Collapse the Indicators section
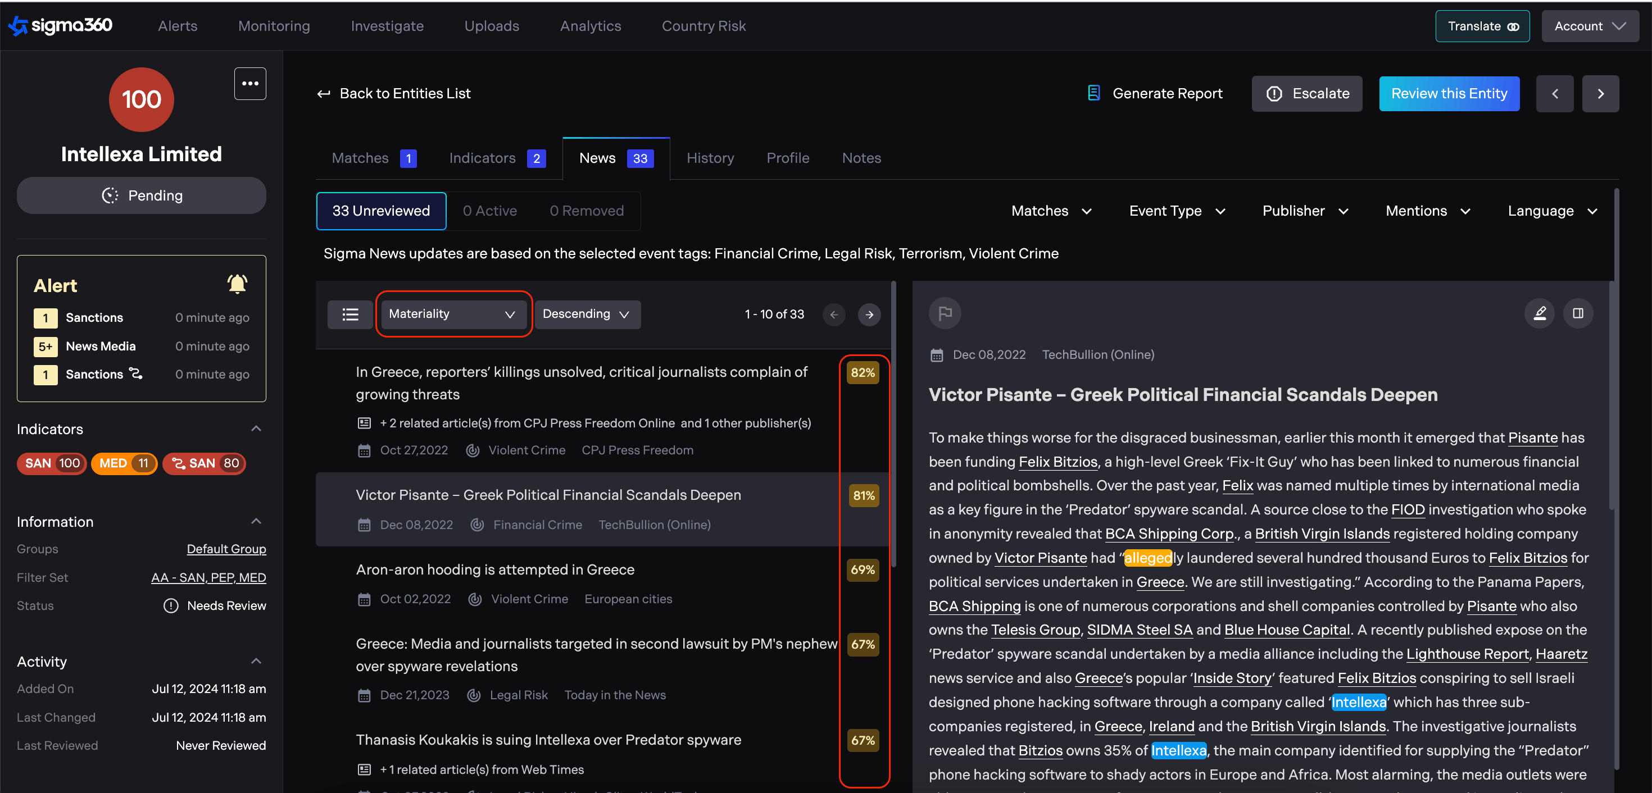 pyautogui.click(x=256, y=429)
